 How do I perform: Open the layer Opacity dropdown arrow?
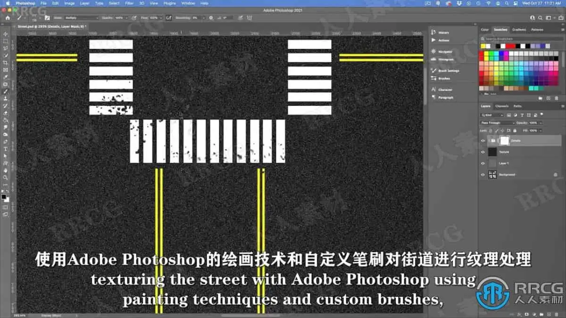[541, 123]
